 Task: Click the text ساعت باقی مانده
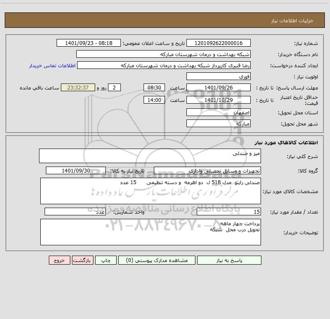[x=39, y=88]
